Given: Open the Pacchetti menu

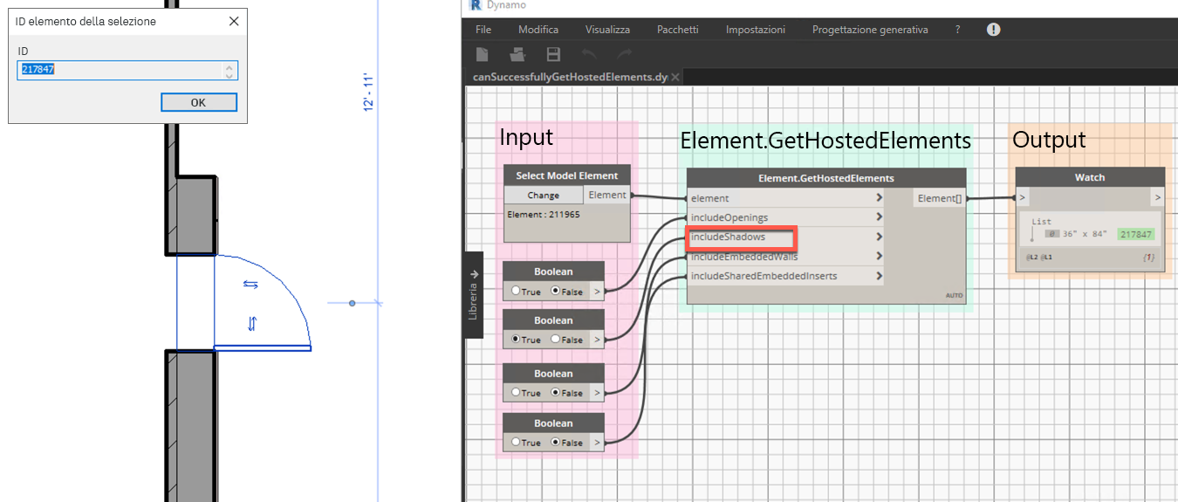Looking at the screenshot, I should [x=678, y=30].
